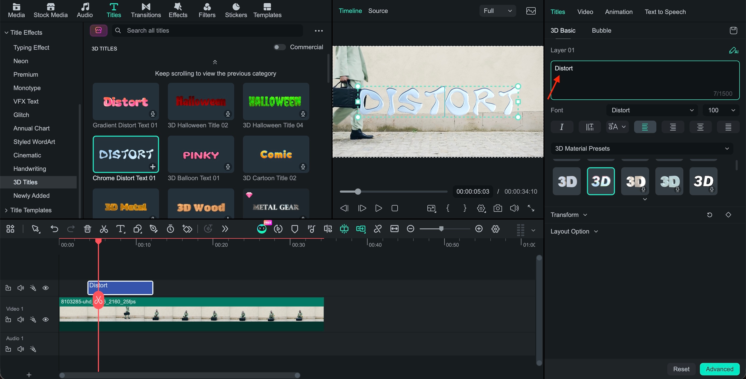Image resolution: width=746 pixels, height=379 pixels.
Task: Open the Font dropdown showing Distort
Action: 652,110
